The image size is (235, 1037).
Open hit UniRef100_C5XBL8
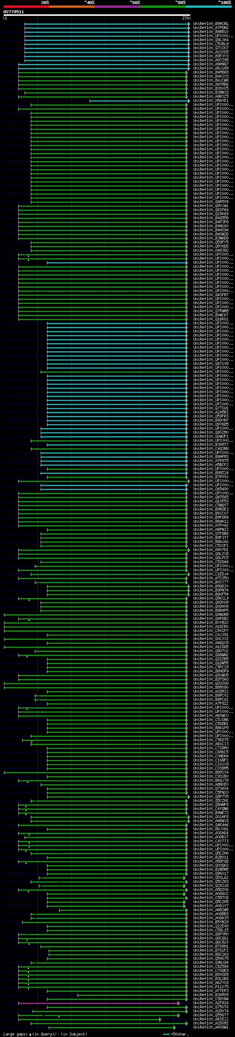pos(210,44)
